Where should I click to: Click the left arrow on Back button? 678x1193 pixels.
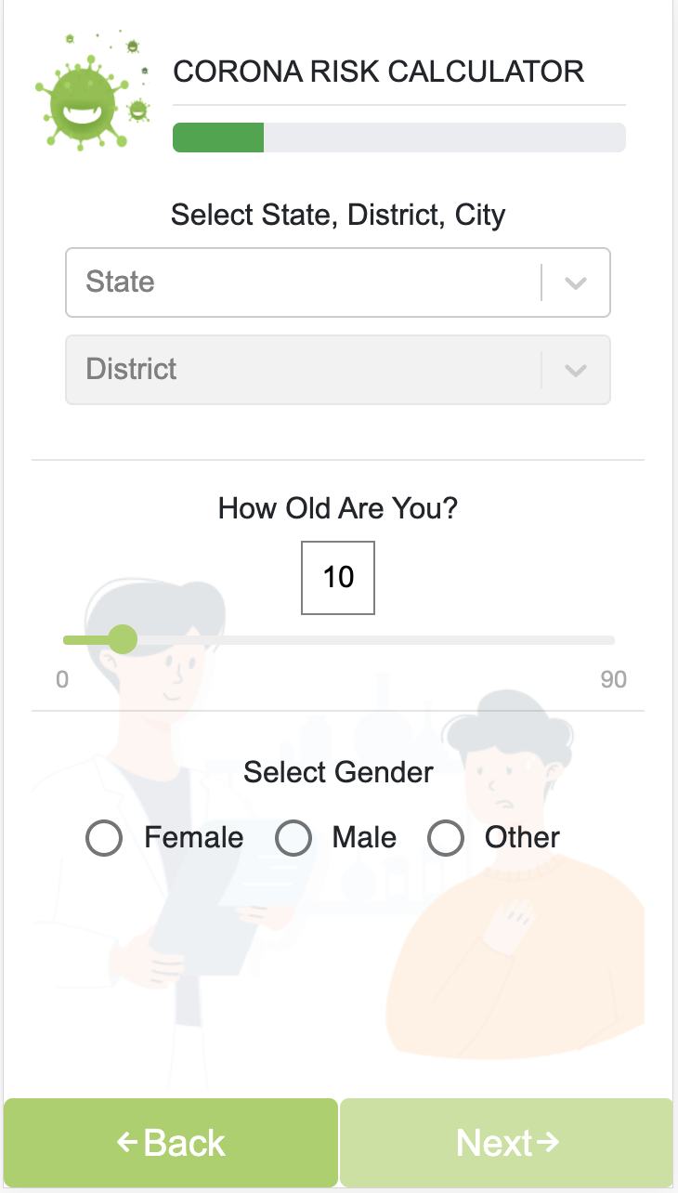[x=127, y=1143]
